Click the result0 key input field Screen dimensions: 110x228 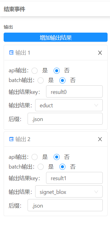click(x=74, y=91)
